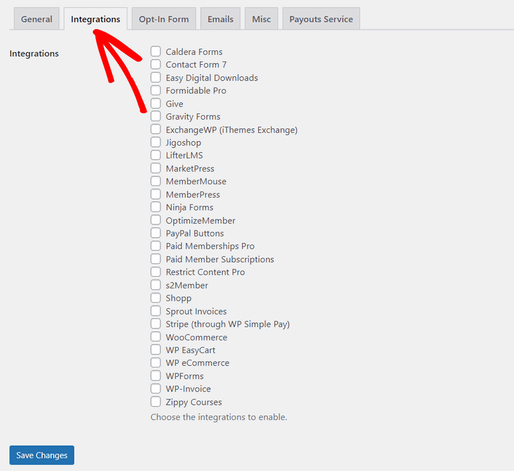This screenshot has height=471, width=514.
Task: Tick the s2Member checkbox
Action: pos(156,285)
